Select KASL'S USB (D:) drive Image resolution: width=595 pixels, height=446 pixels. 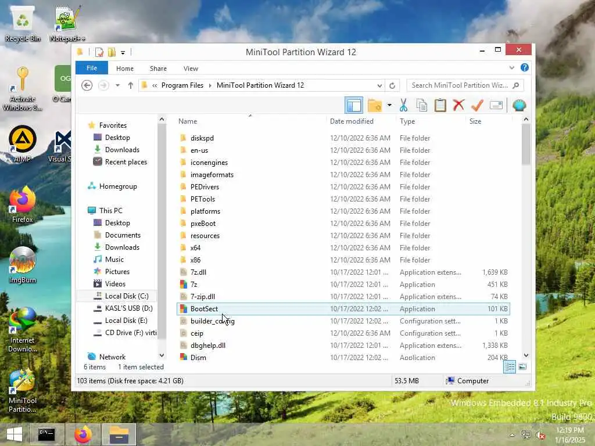pos(128,308)
